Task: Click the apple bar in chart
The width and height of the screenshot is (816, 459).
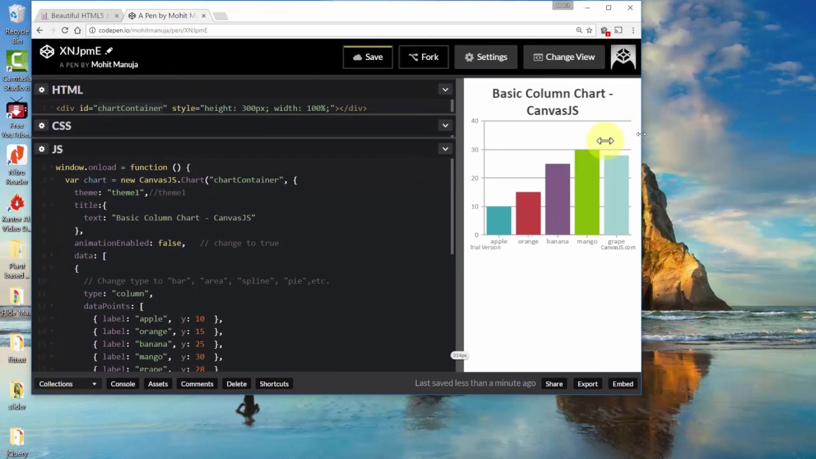Action: [x=499, y=221]
